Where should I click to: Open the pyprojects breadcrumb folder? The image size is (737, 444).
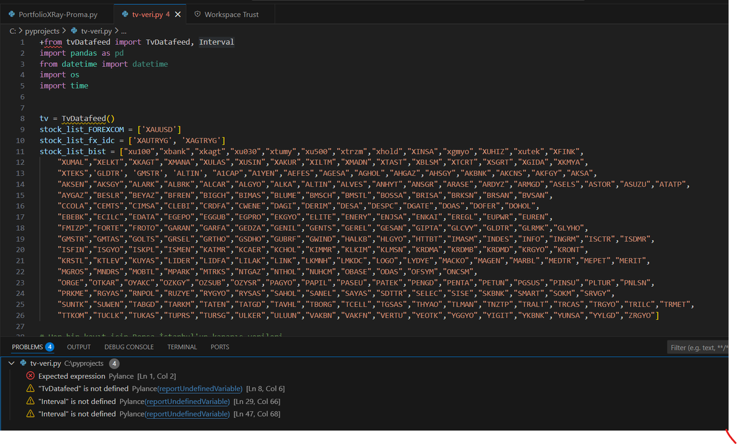click(x=42, y=31)
